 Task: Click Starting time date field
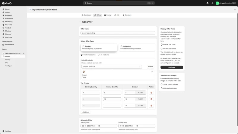(x=99, y=126)
